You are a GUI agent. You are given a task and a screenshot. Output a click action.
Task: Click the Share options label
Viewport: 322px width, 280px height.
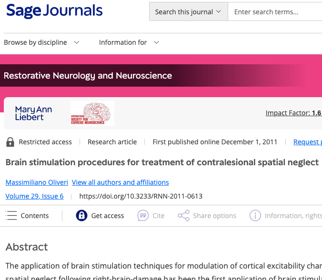(215, 216)
